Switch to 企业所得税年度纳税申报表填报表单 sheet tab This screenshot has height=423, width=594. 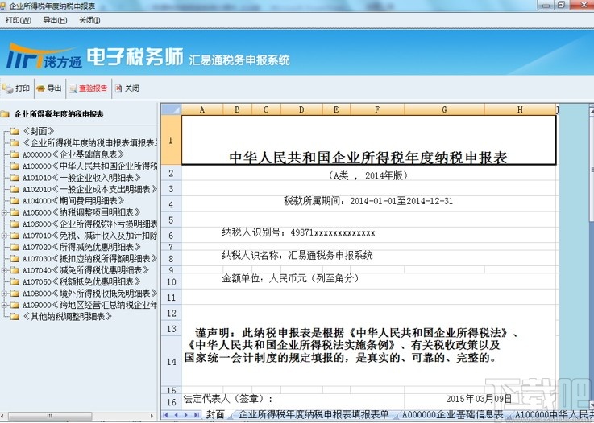(314, 415)
